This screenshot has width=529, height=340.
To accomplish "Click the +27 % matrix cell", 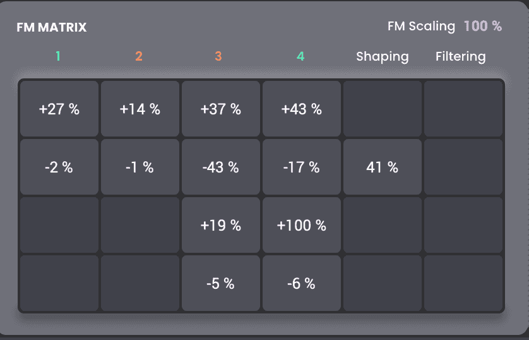I will click(59, 109).
